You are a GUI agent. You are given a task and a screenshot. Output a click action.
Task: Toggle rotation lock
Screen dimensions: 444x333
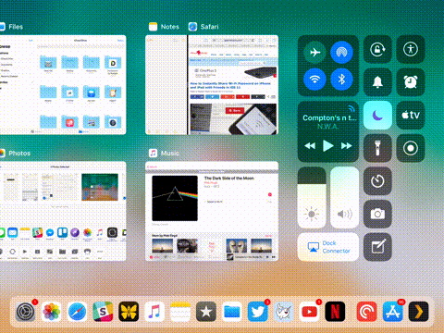[x=377, y=49]
